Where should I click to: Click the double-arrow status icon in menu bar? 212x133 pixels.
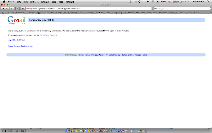[135, 2]
